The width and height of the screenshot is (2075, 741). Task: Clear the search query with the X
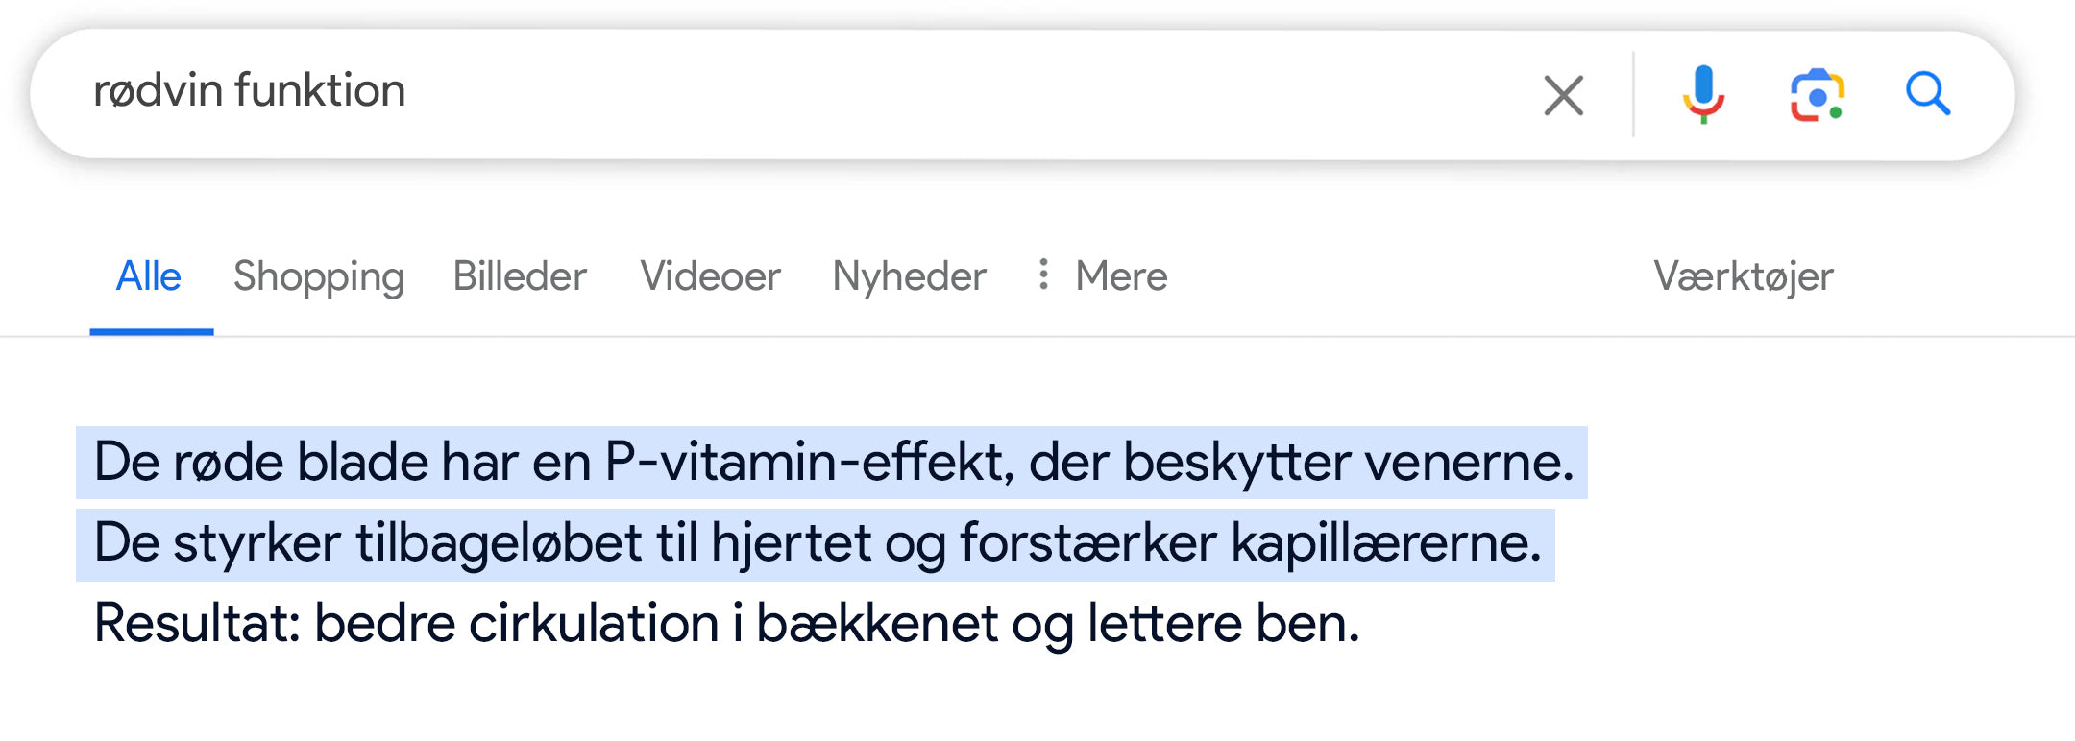[1563, 95]
